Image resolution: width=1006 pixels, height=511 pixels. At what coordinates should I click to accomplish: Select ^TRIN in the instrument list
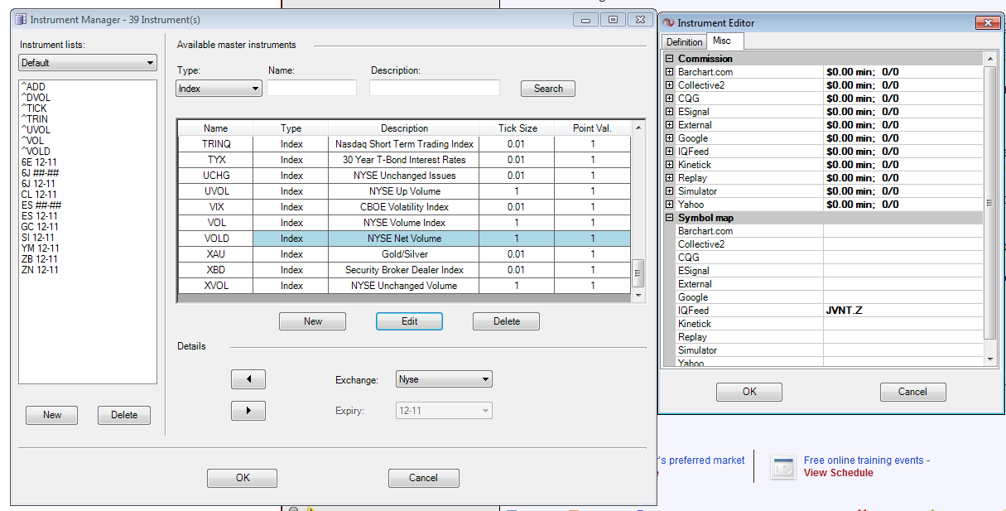[x=34, y=119]
